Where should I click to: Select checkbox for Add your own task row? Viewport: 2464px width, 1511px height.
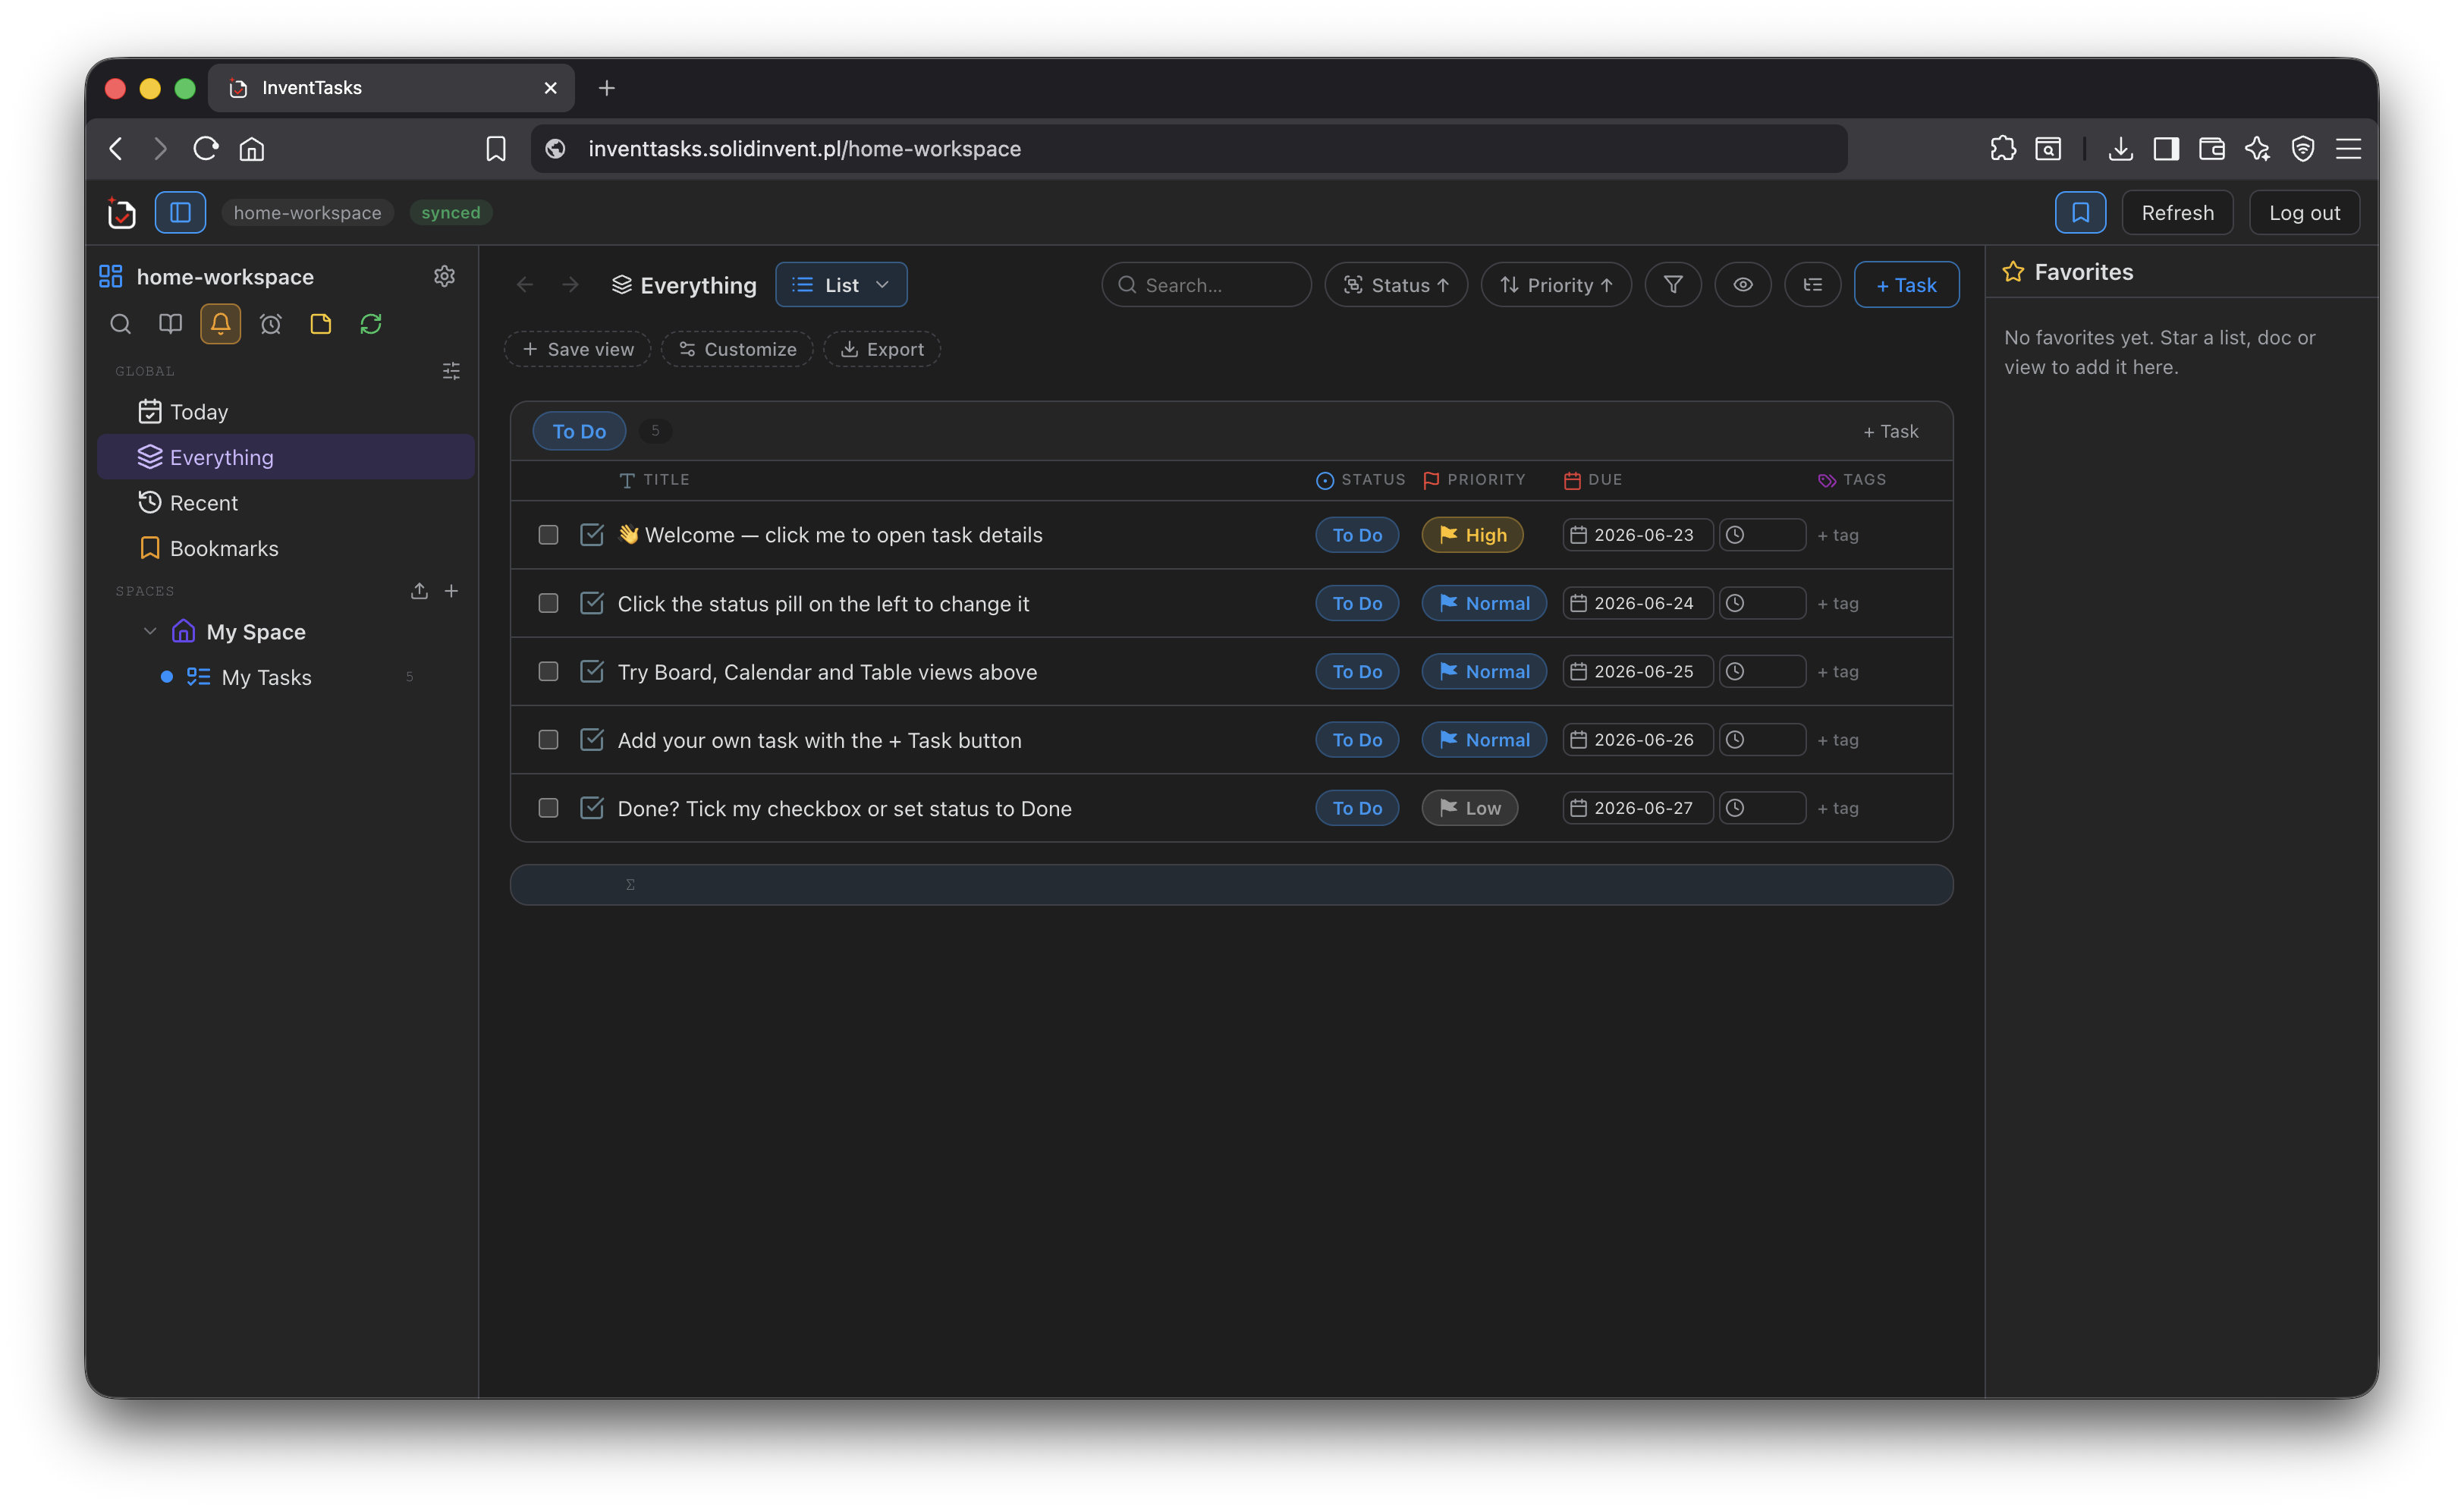click(548, 740)
